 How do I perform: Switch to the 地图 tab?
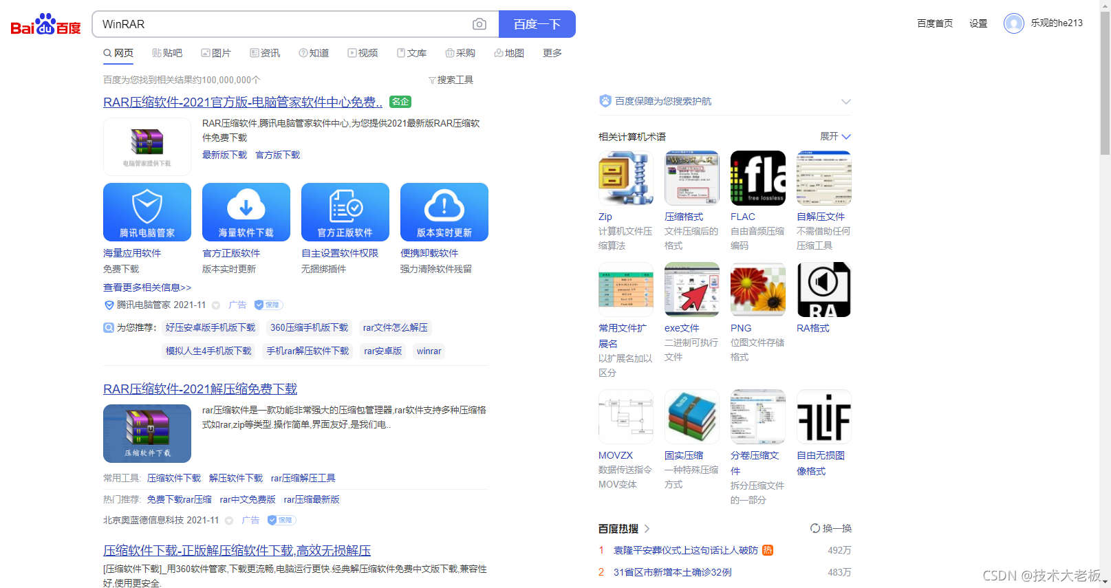pyautogui.click(x=509, y=53)
